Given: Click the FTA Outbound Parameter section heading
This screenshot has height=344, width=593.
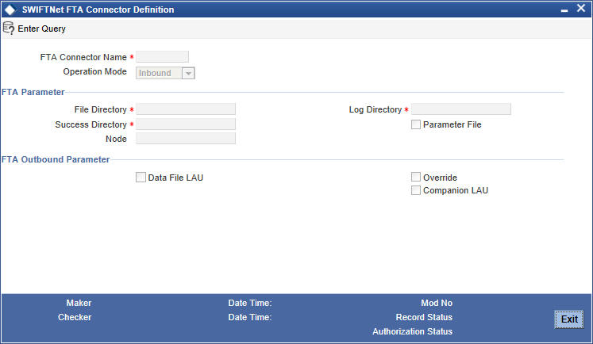Looking at the screenshot, I should (x=56, y=159).
